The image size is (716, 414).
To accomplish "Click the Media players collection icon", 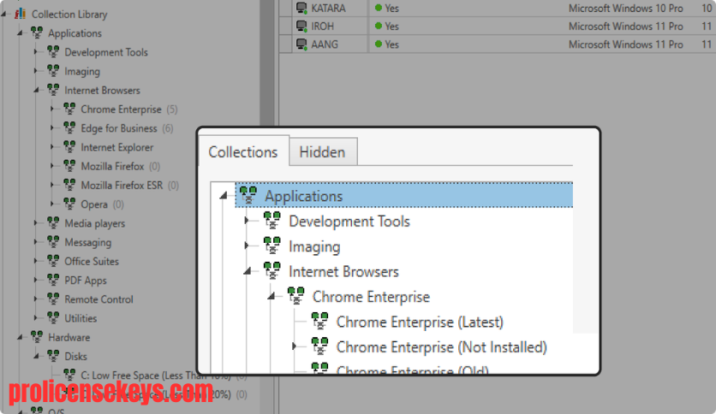I will click(x=53, y=223).
